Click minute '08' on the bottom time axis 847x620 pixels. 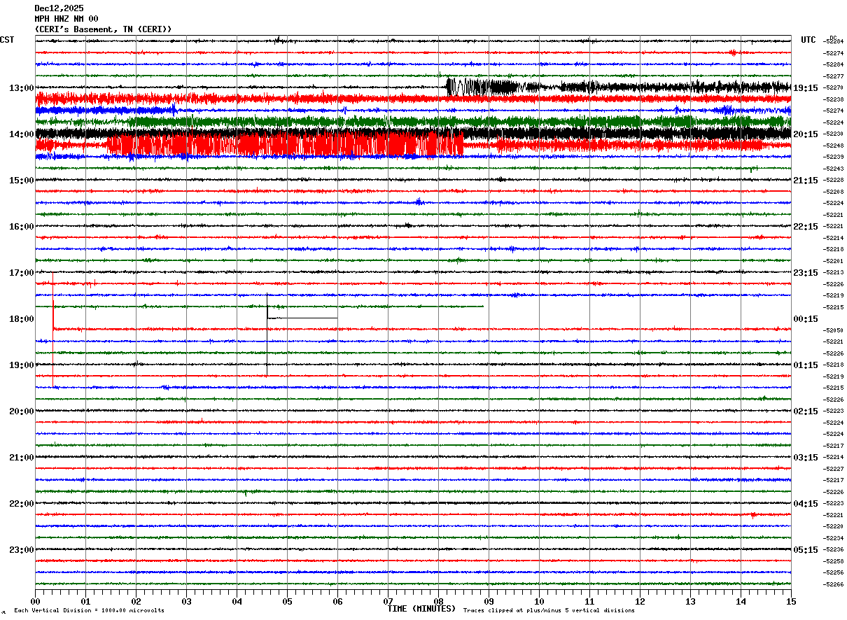pos(438,601)
